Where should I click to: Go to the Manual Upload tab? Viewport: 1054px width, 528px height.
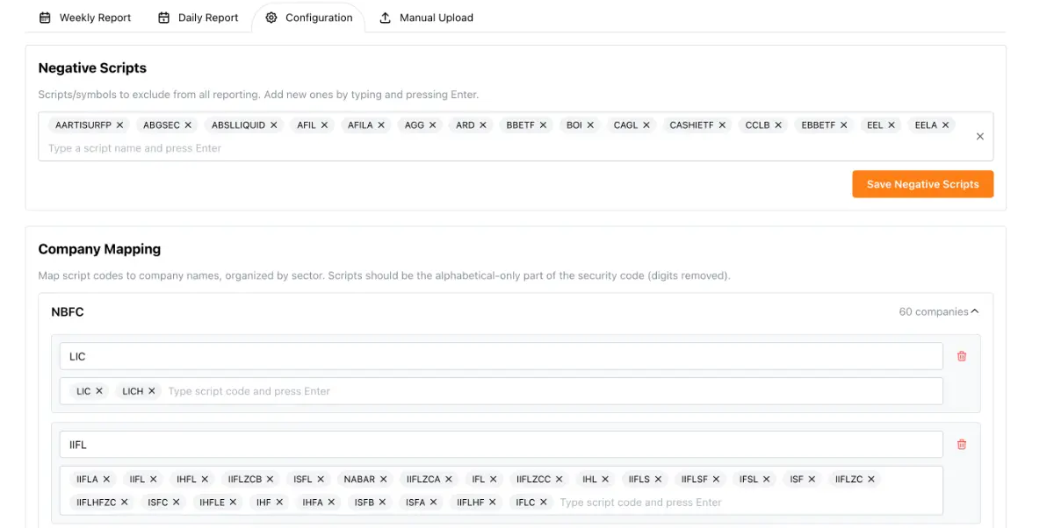[426, 18]
